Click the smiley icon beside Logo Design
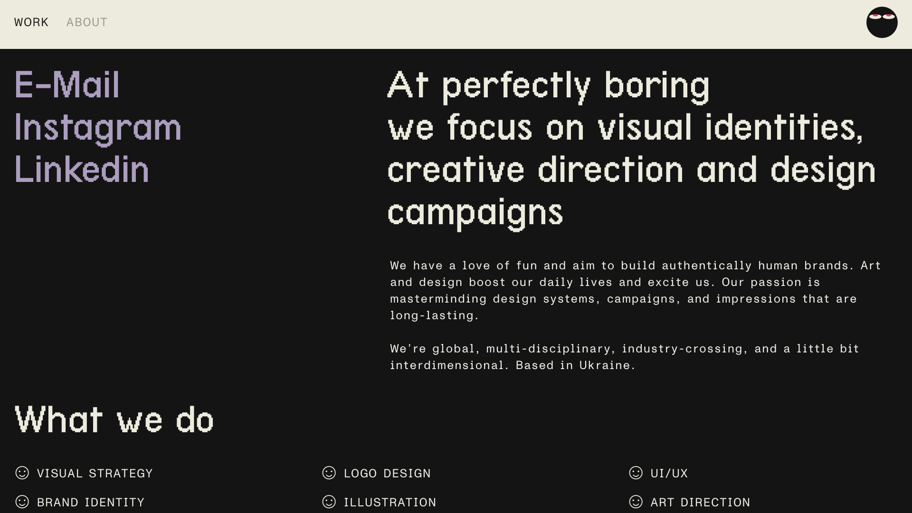The height and width of the screenshot is (513, 912). point(329,473)
